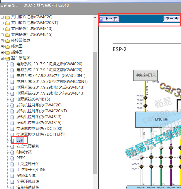Click the page icon of 电源系统-2017.9.29切换之前(GW4B13)
Screen dimensions: 181x189
click(x=12, y=94)
